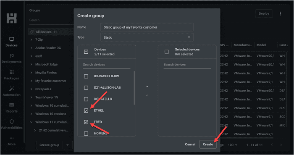Viewport: 294px width, 155px height.
Task: Open the Automation wand icon
Action: pyautogui.click(x=11, y=89)
